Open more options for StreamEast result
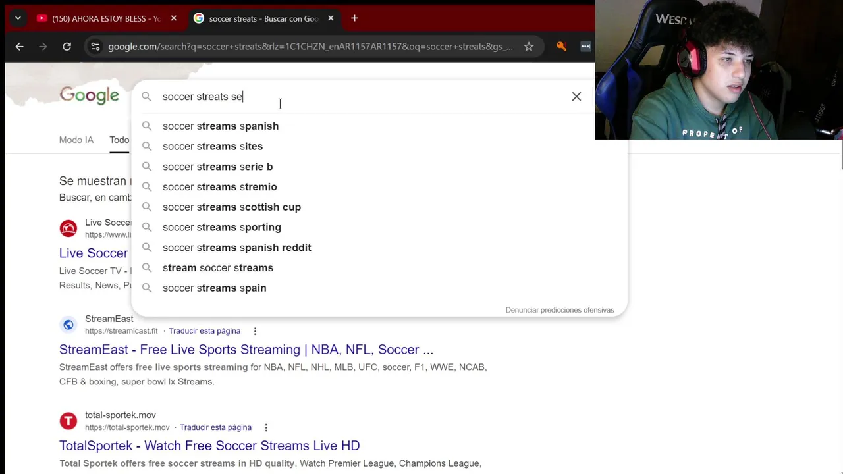 [255, 331]
